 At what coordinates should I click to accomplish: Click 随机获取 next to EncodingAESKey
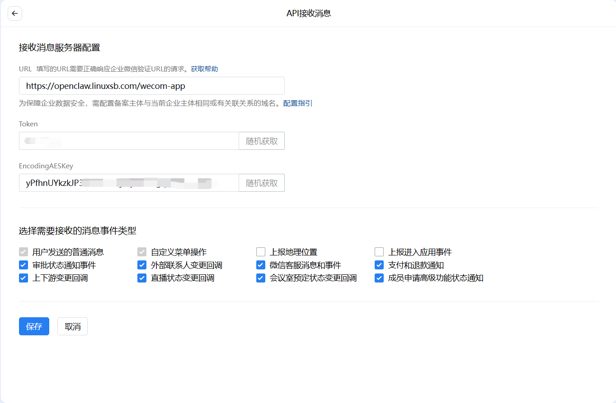(262, 183)
